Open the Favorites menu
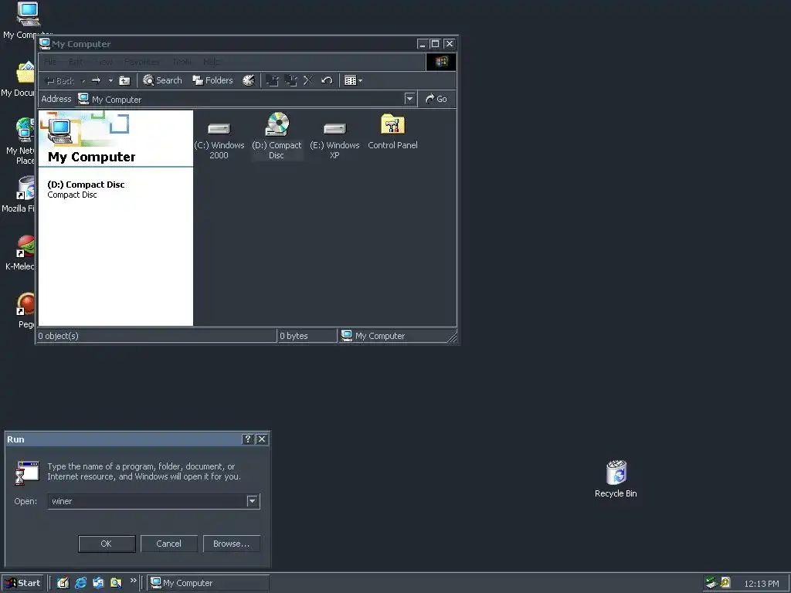Screen dimensions: 791x593 tap(142, 62)
